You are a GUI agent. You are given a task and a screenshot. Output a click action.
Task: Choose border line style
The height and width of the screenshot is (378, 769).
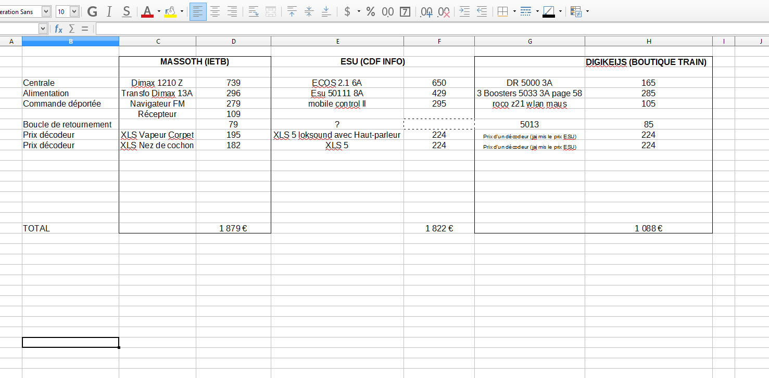click(x=526, y=11)
